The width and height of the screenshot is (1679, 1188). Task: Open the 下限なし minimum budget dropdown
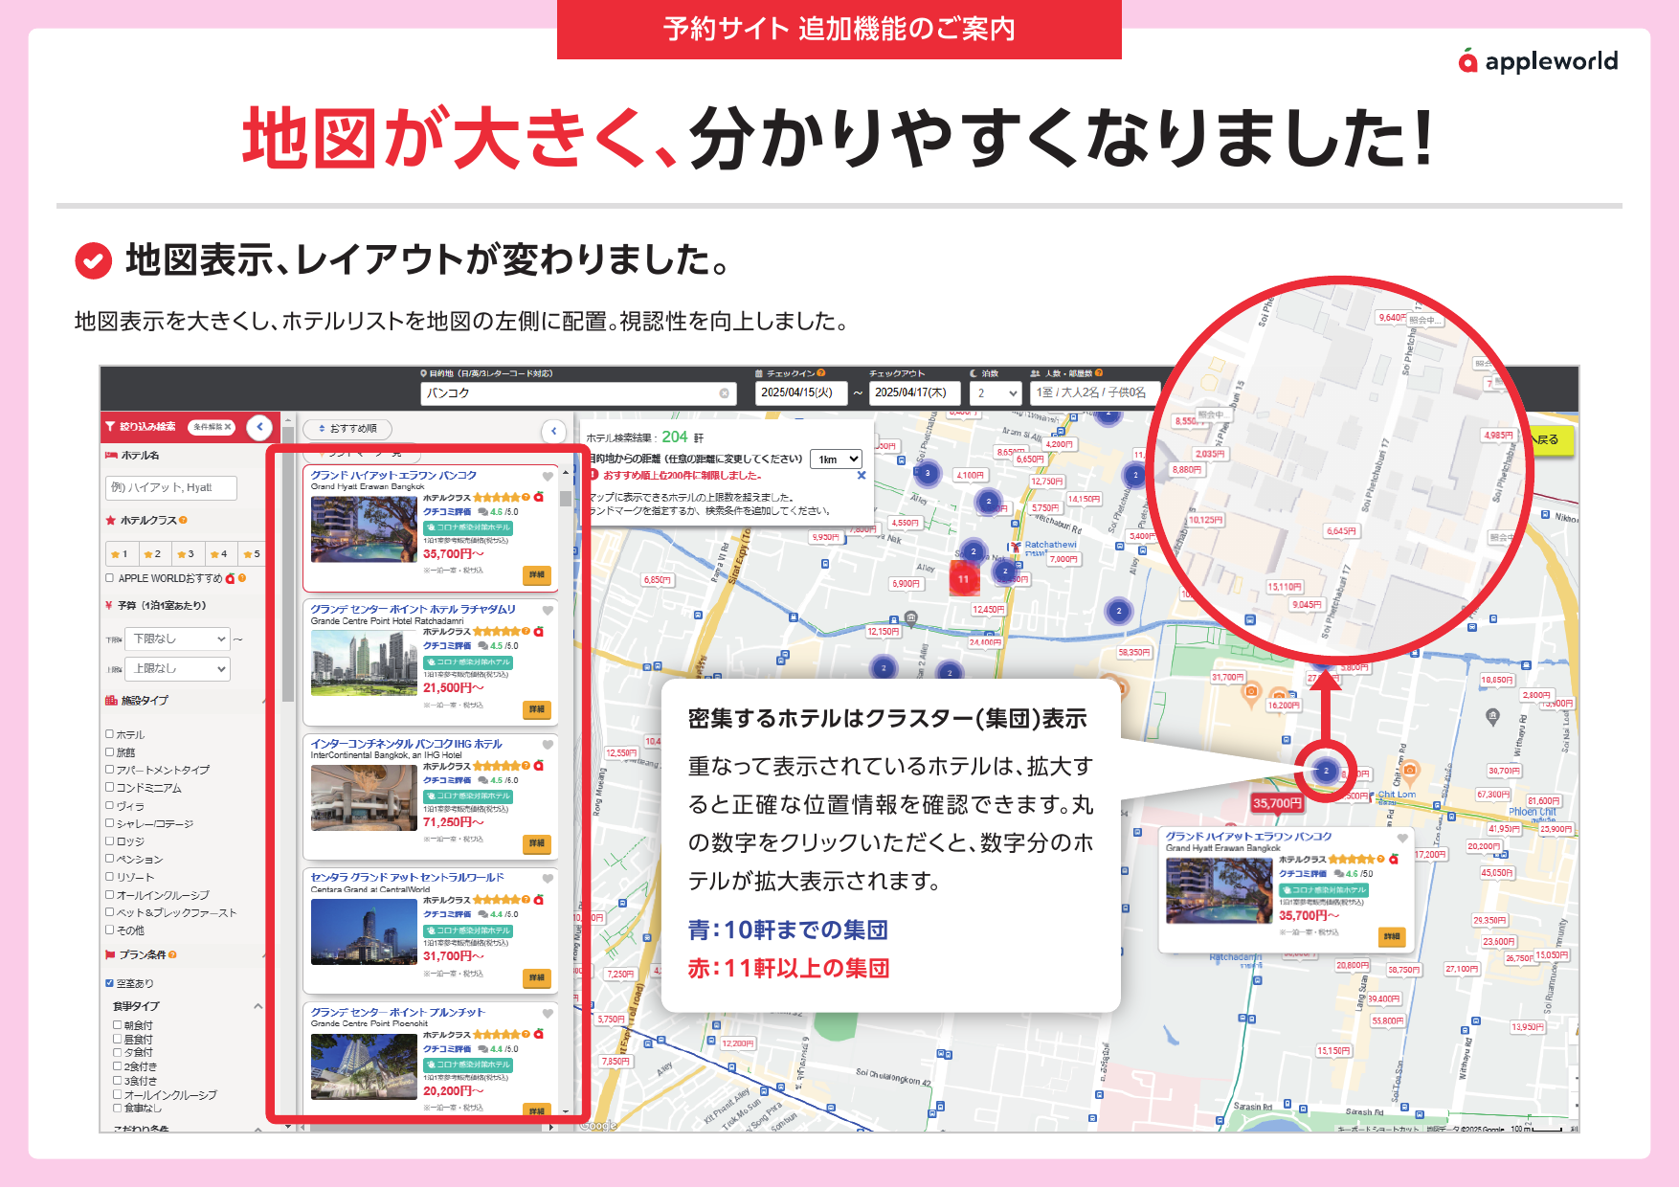click(x=178, y=639)
